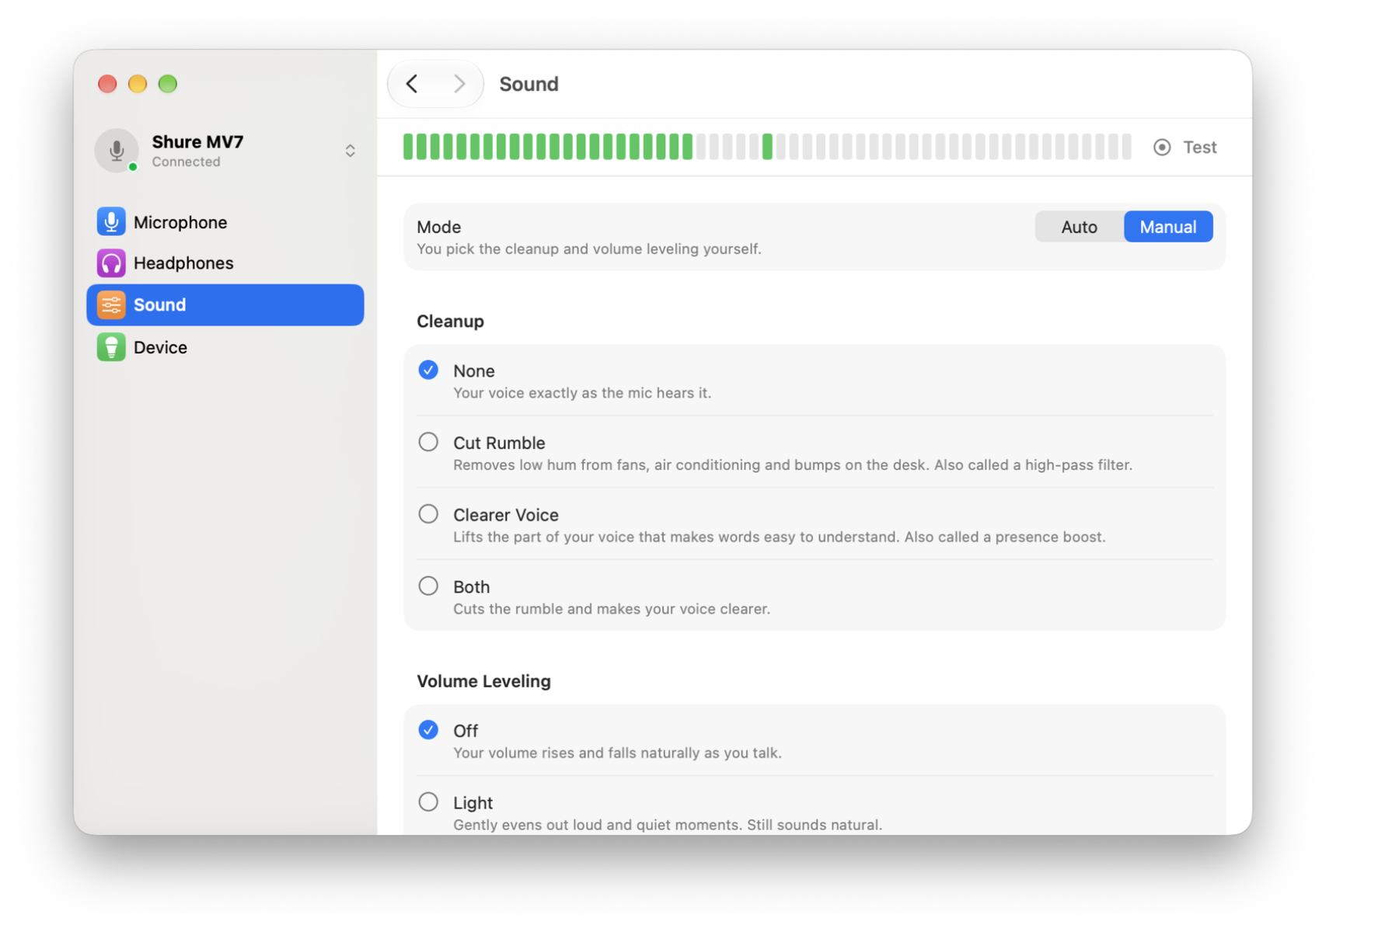Image resolution: width=1399 pixels, height=932 pixels.
Task: Click the Test label to test the mic
Action: tap(1200, 148)
